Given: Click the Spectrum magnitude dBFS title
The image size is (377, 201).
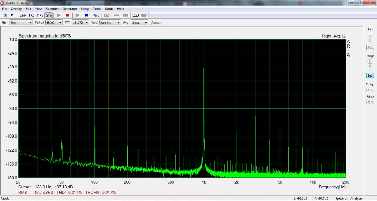Looking at the screenshot, I should [45, 36].
